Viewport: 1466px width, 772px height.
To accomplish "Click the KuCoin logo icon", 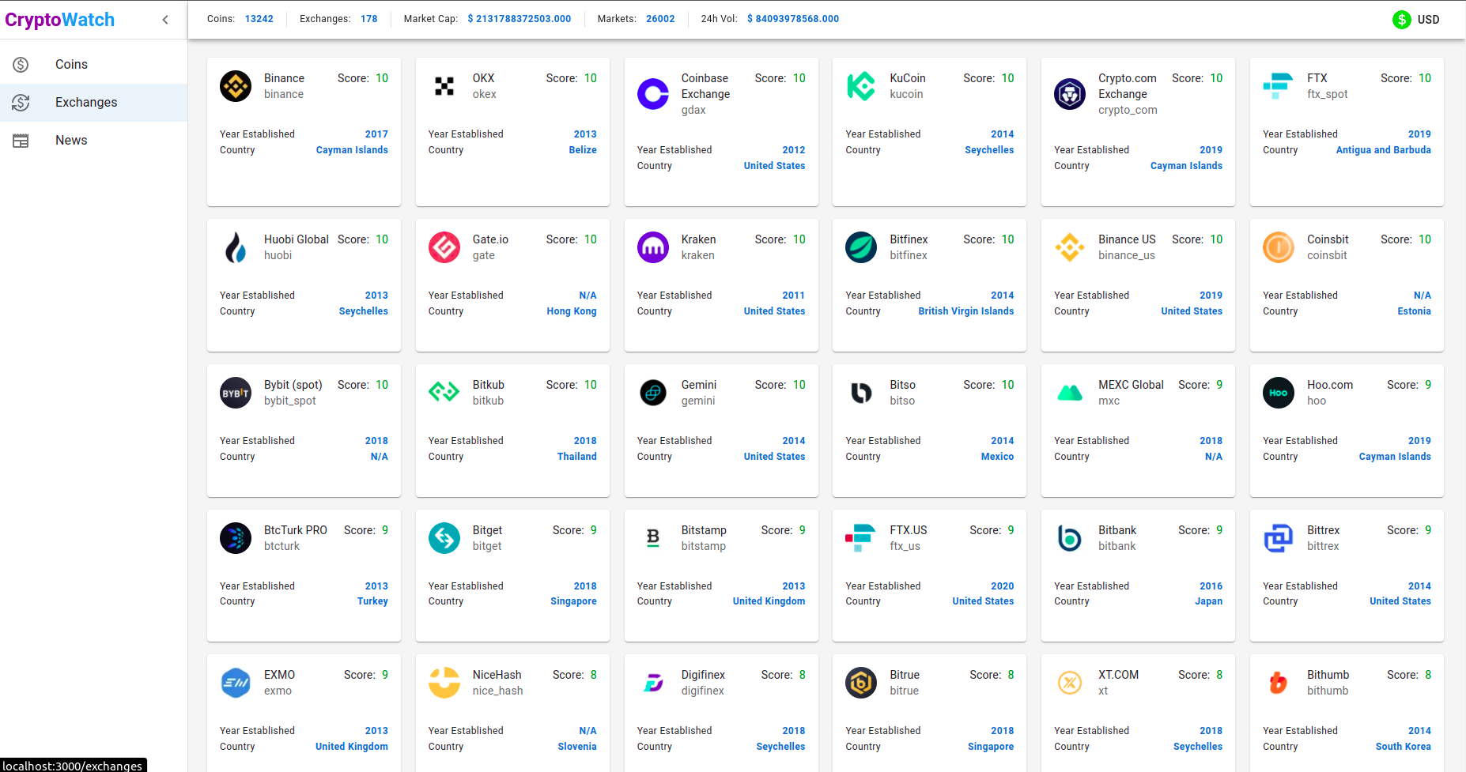I will point(861,86).
